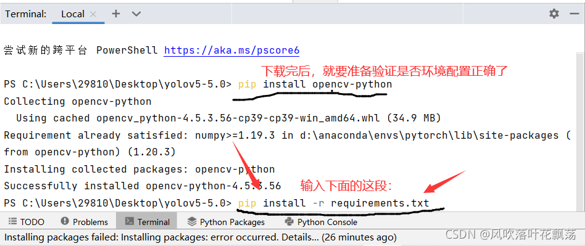Open a new terminal session with plus icon
The image size is (585, 246).
click(x=116, y=14)
